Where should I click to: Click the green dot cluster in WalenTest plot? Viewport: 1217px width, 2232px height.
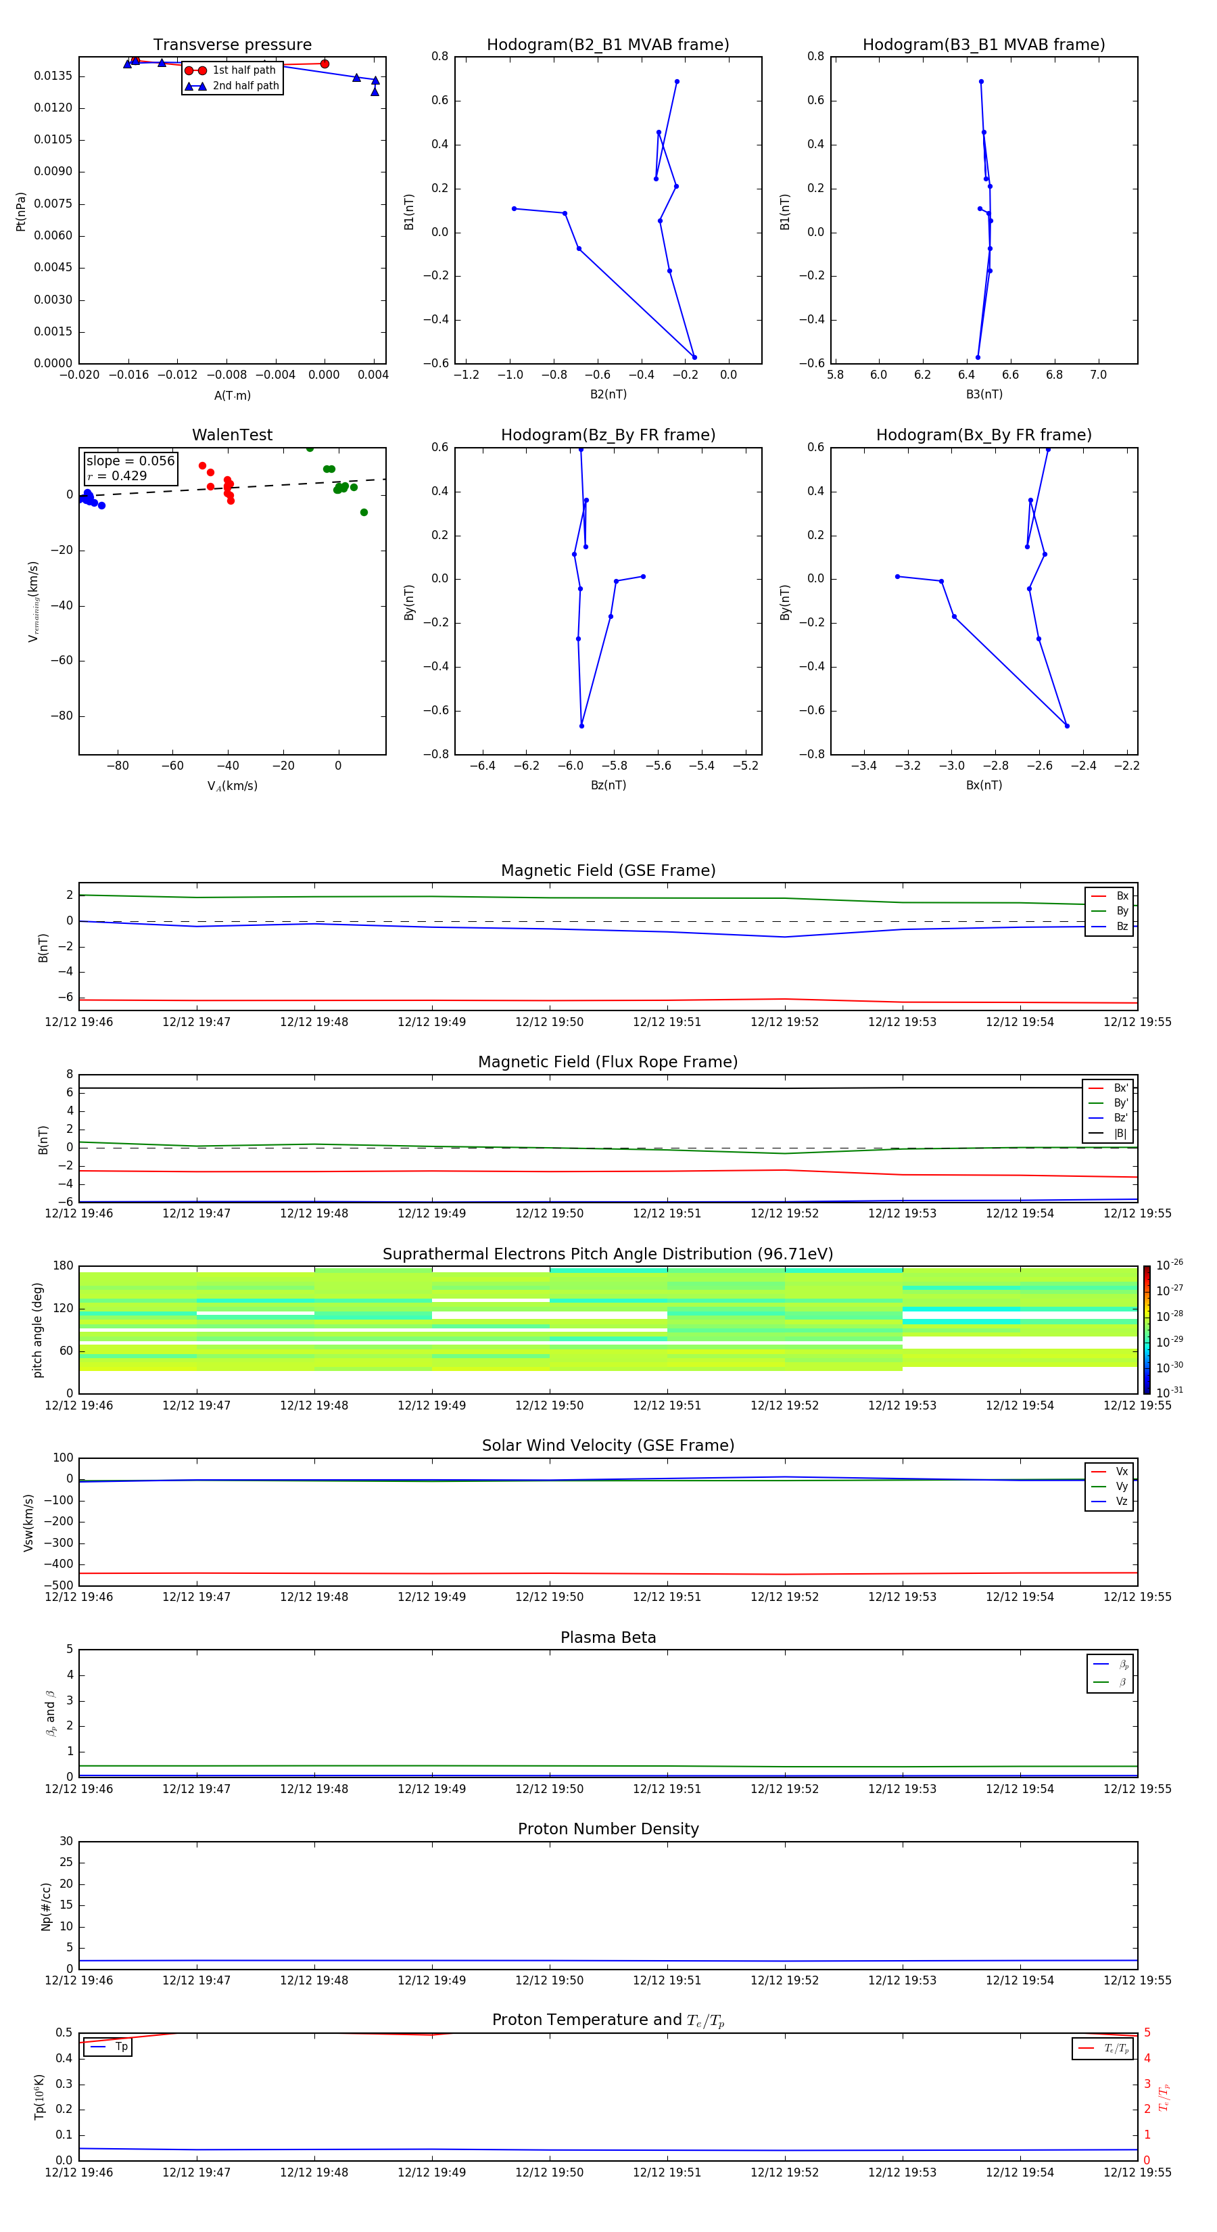341,488
